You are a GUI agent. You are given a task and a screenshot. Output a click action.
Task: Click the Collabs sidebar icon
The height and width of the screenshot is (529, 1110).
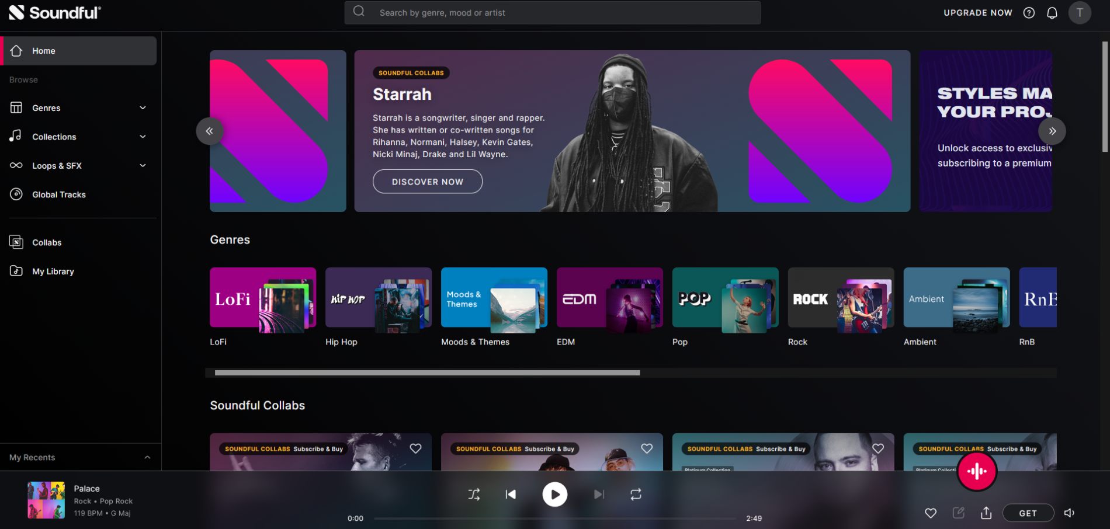(x=16, y=242)
